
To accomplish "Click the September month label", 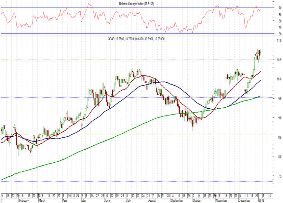I will (177, 200).
